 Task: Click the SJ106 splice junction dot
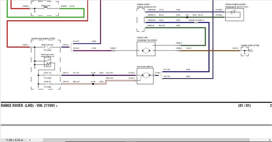tap(93, 84)
